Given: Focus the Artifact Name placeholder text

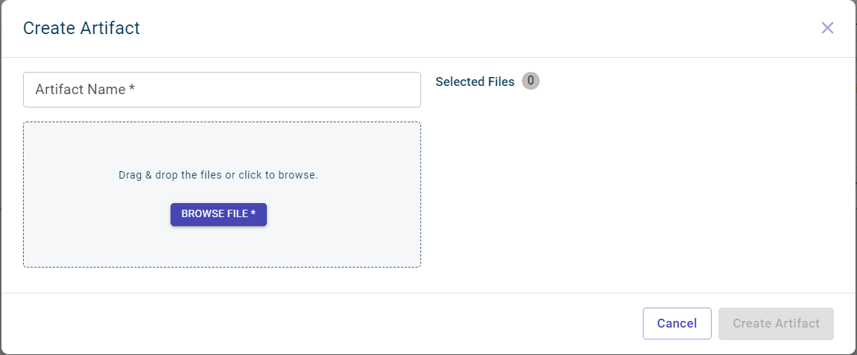Looking at the screenshot, I should click(80, 90).
